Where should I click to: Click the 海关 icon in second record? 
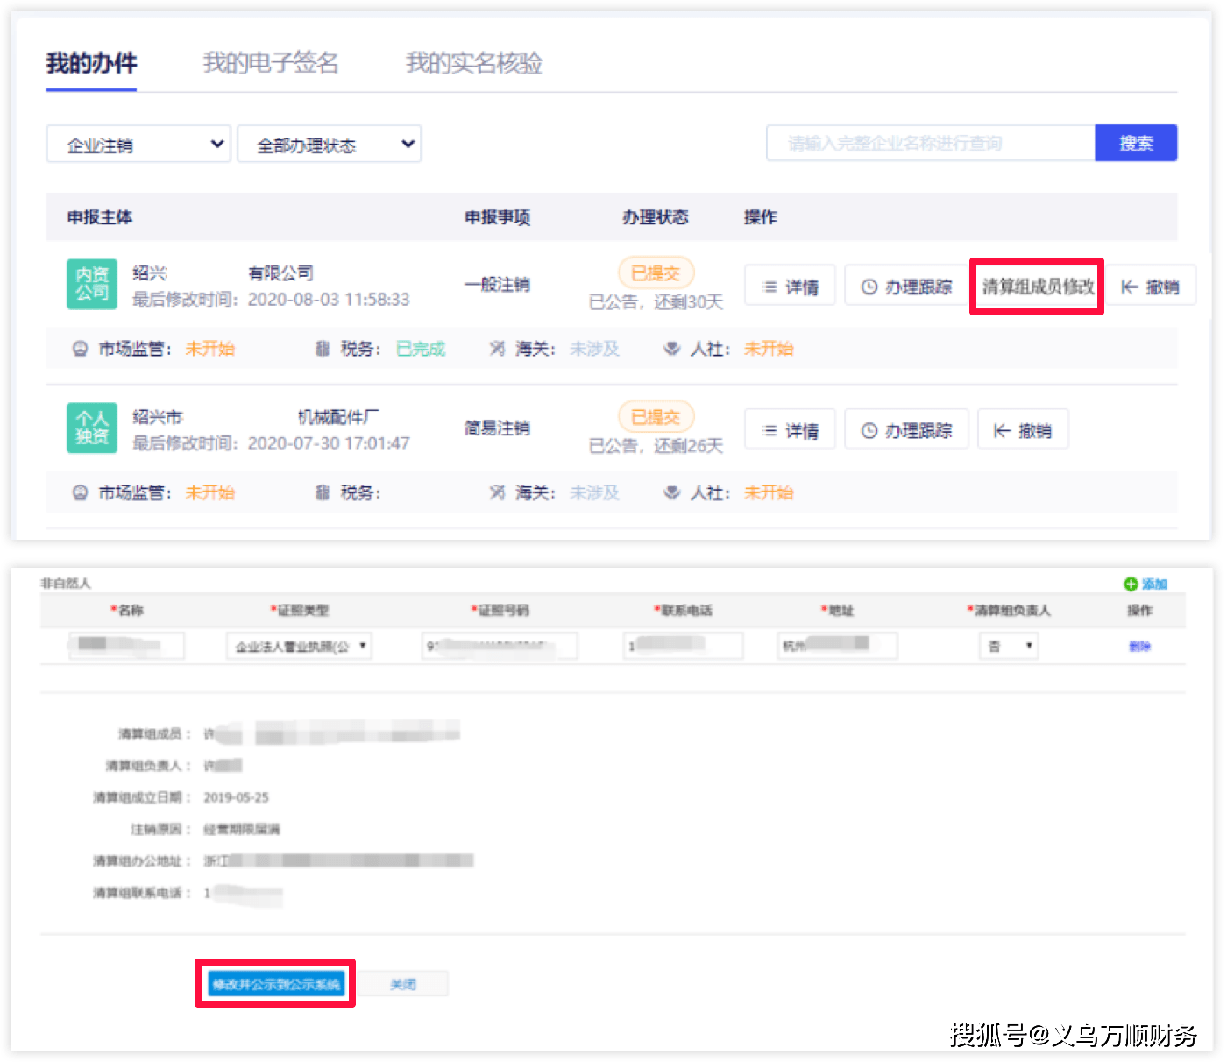[497, 492]
